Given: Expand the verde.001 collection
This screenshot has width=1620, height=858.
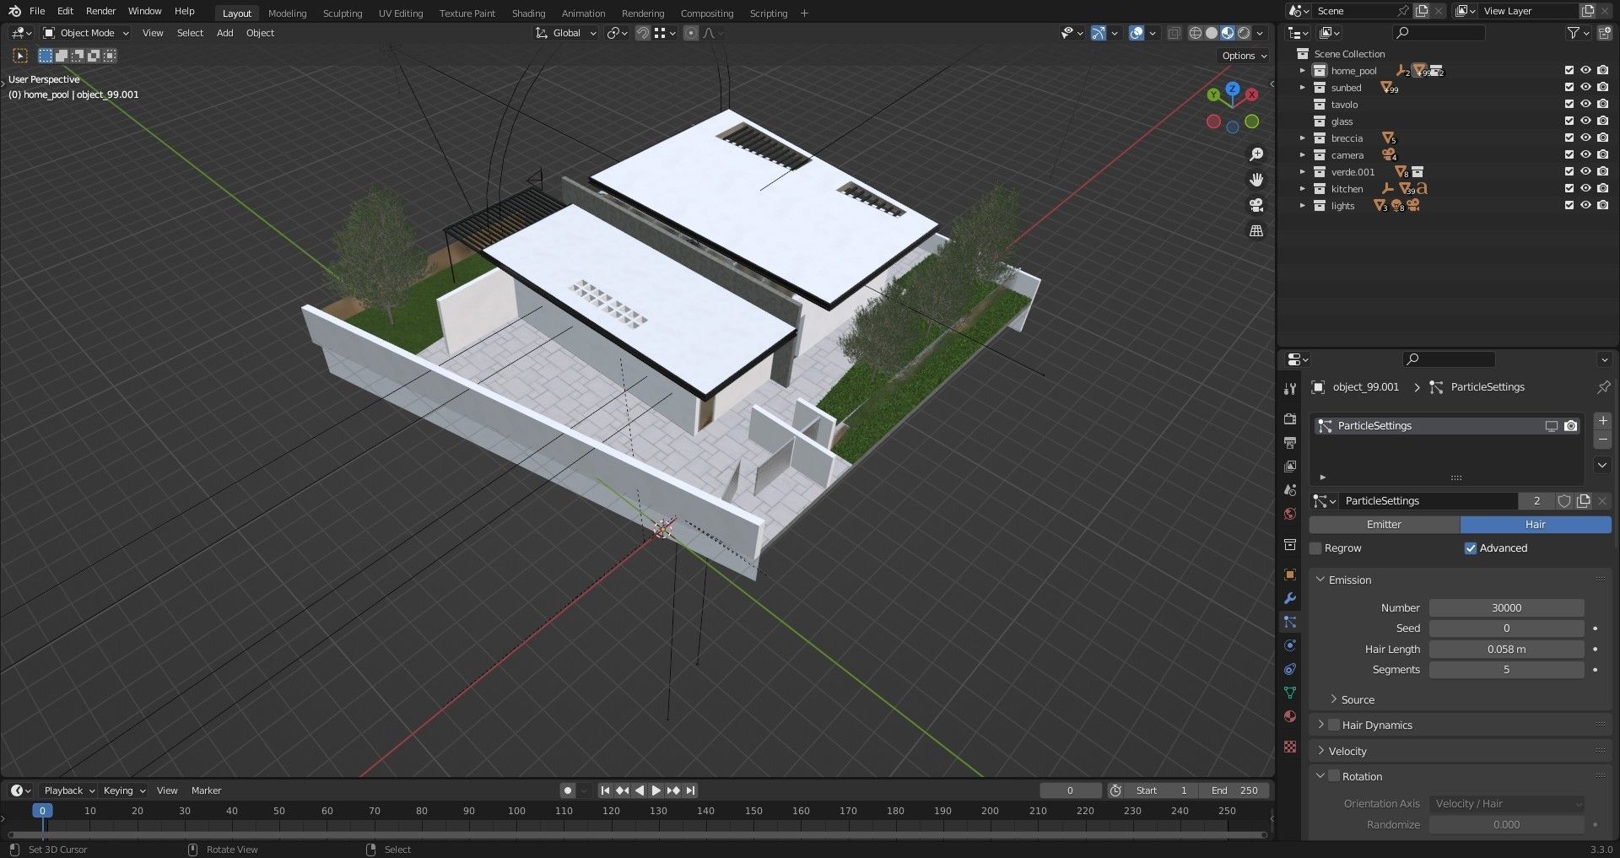Looking at the screenshot, I should click(x=1303, y=172).
